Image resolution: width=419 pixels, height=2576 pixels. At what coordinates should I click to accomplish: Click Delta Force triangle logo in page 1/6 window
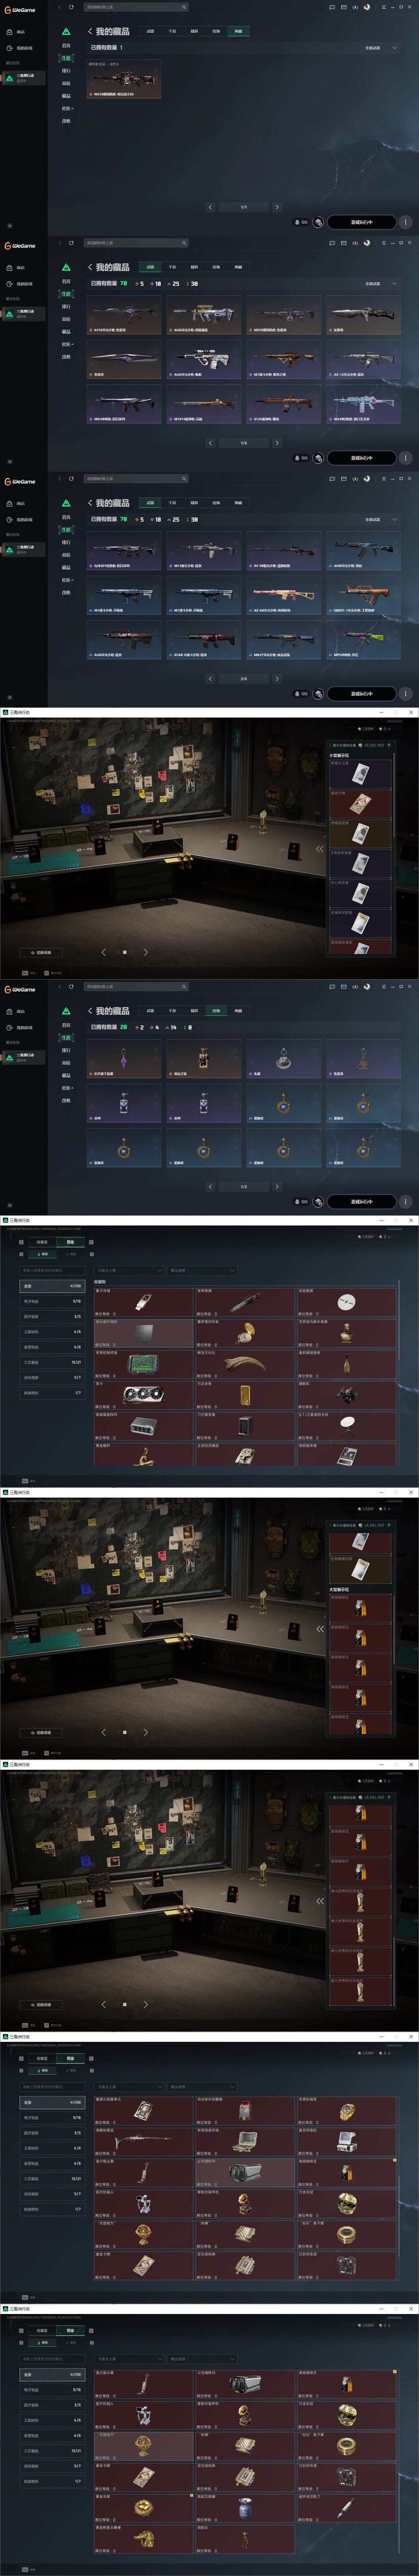[x=66, y=267]
